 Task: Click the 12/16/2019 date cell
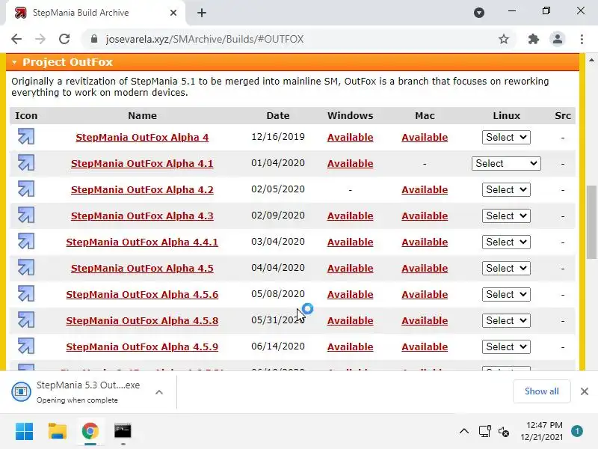278,137
